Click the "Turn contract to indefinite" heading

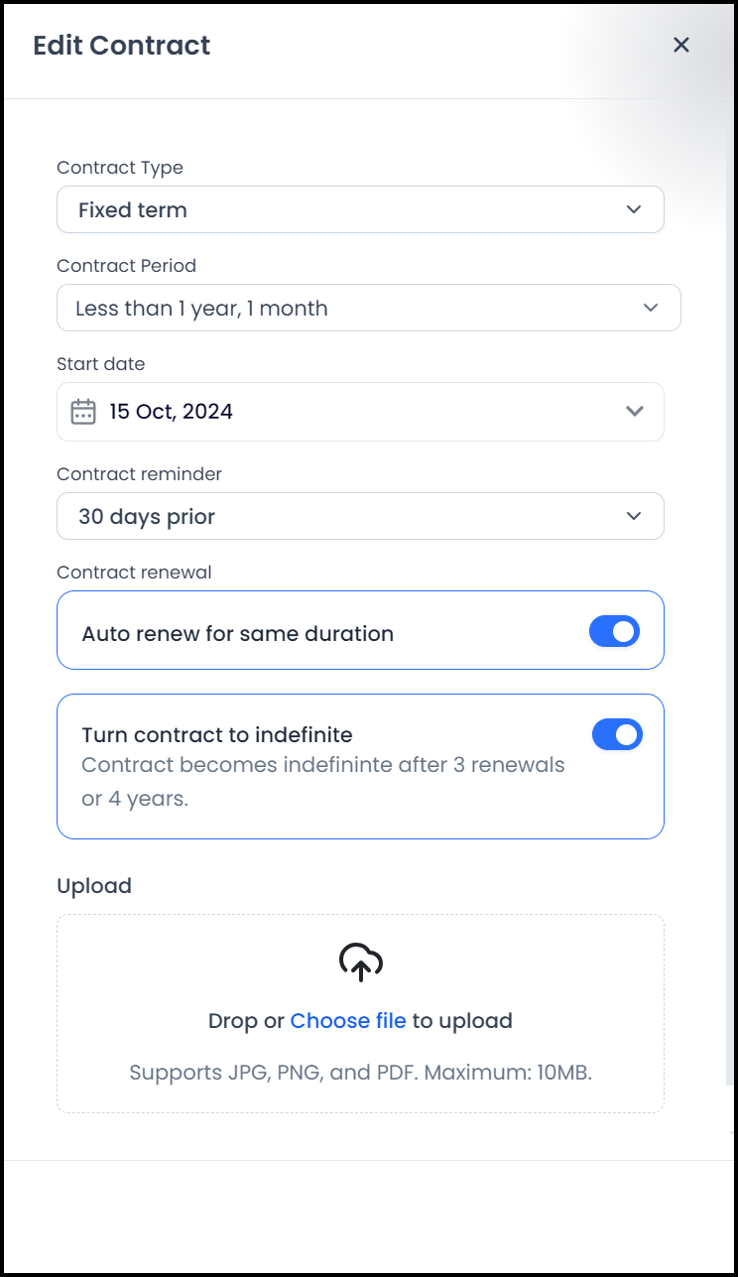click(217, 735)
